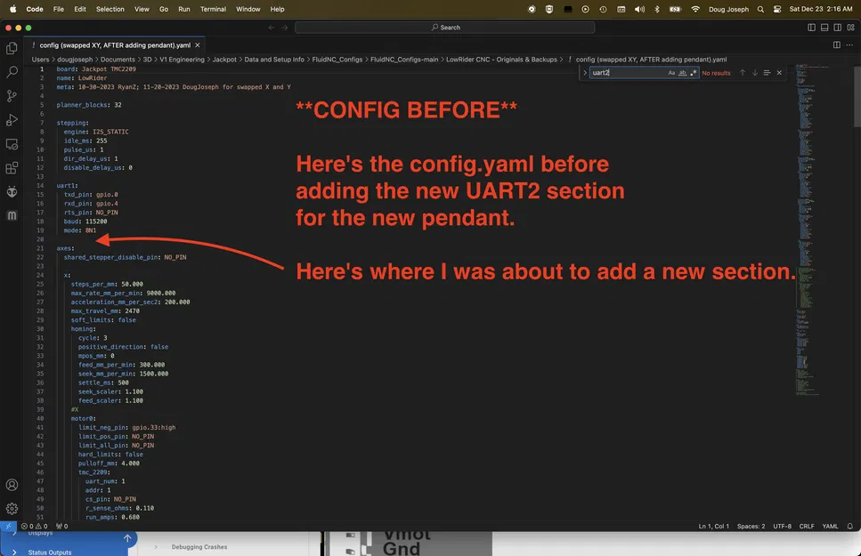Screen dimensions: 861x556
Task: Open the Remote Explorer view
Action: 12,144
